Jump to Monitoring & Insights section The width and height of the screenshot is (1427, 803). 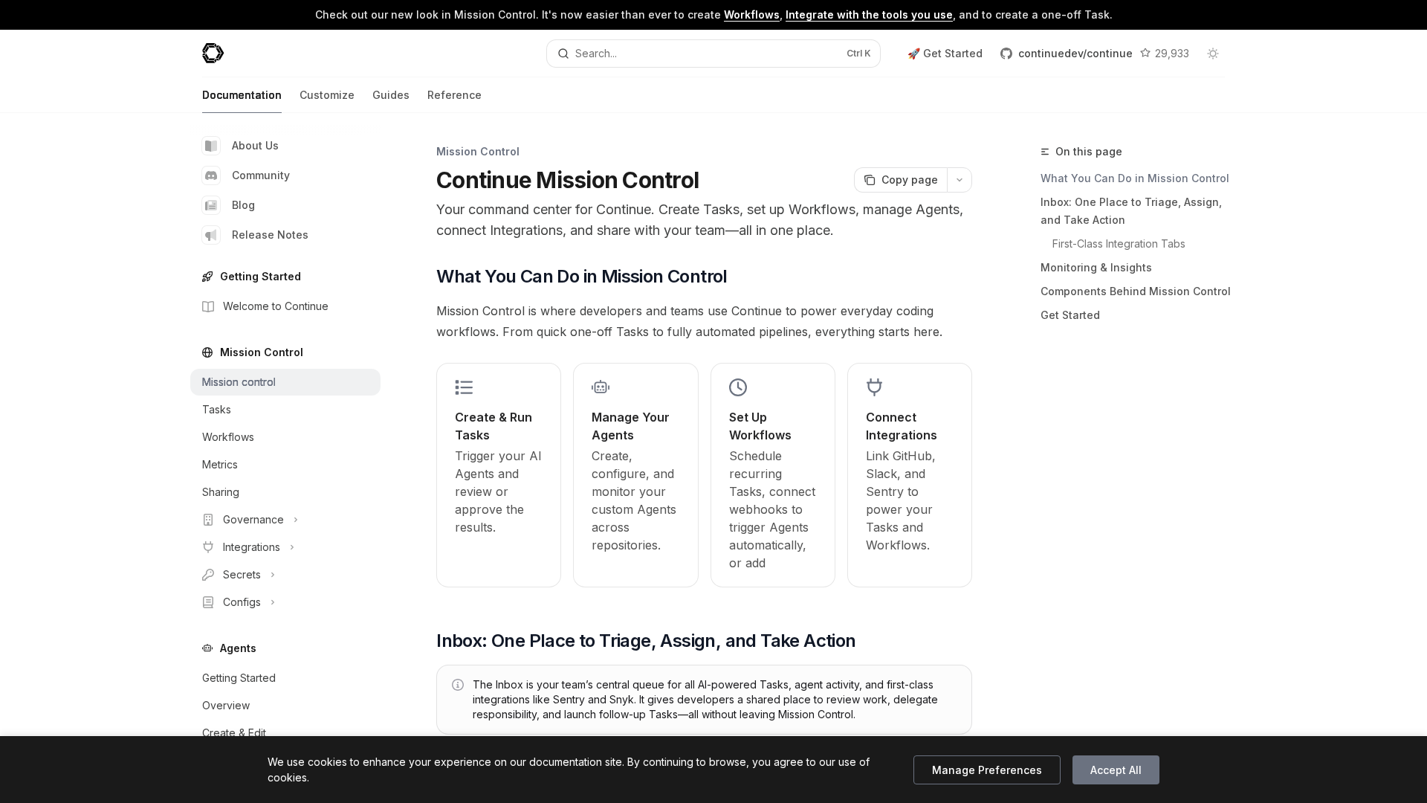(x=1096, y=268)
